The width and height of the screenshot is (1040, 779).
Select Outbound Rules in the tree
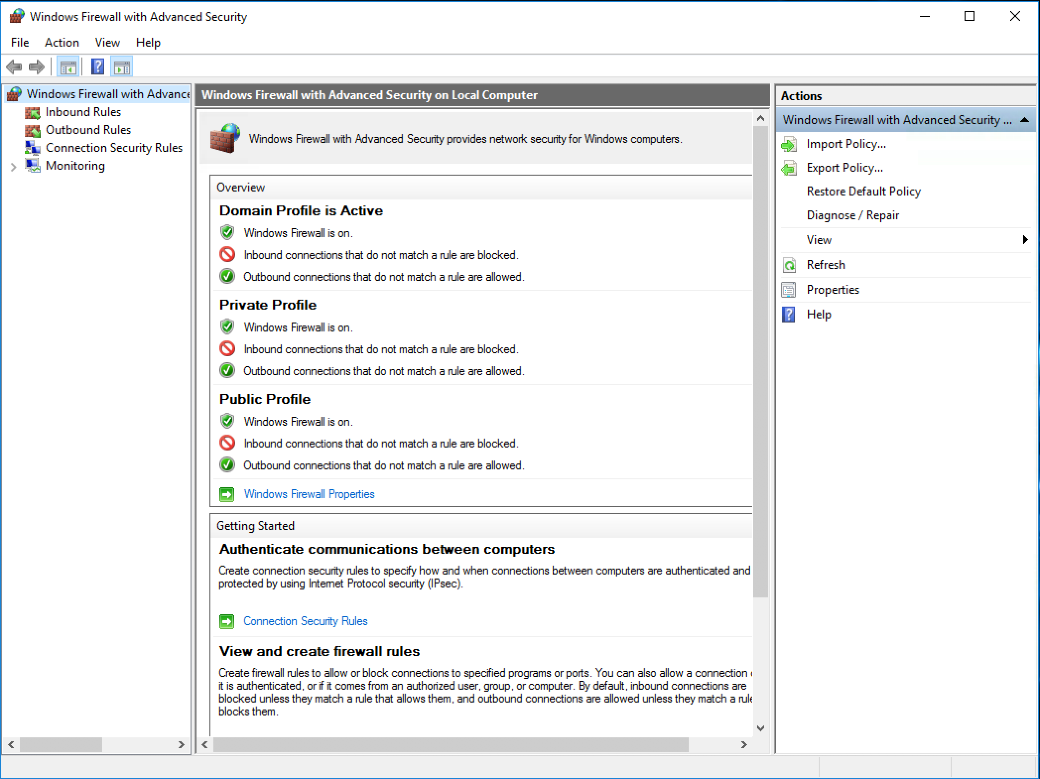point(88,130)
